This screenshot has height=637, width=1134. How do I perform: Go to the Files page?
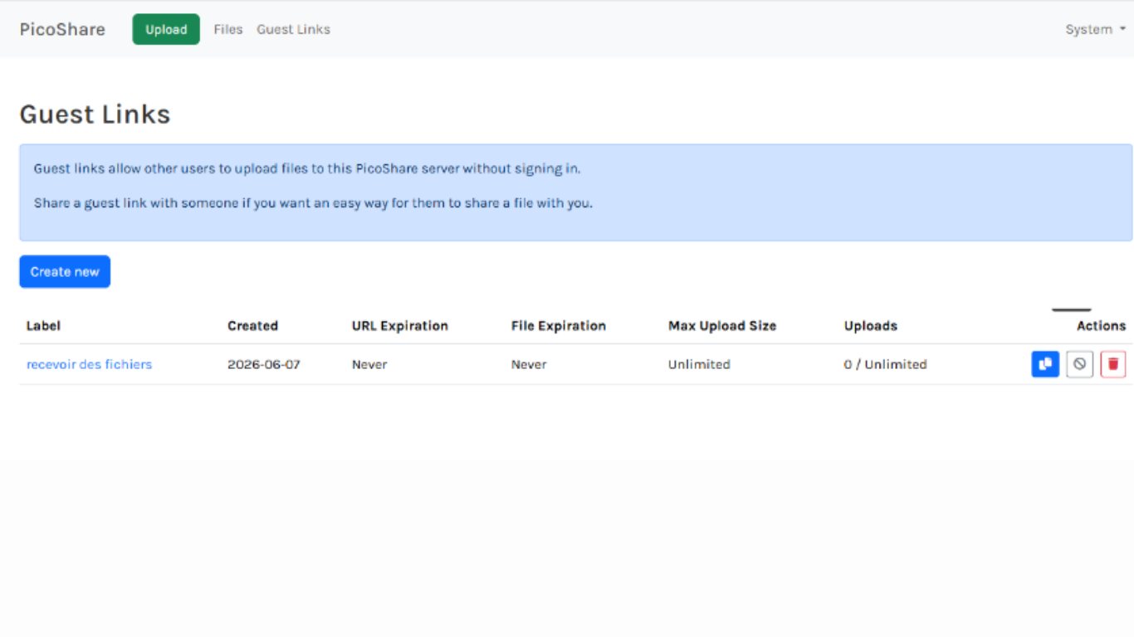point(228,29)
